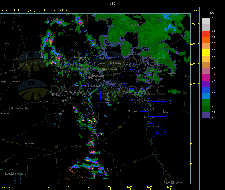Click the -200 tick on the right axis
Image resolution: width=225 pixels, height=190 pixels.
click(x=192, y=144)
